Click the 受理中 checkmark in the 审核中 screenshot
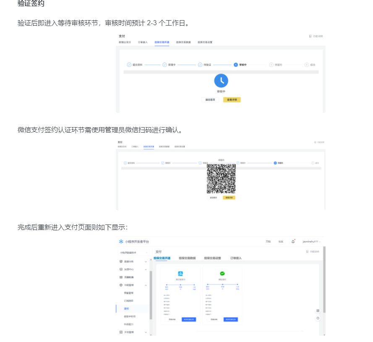 coord(164,65)
